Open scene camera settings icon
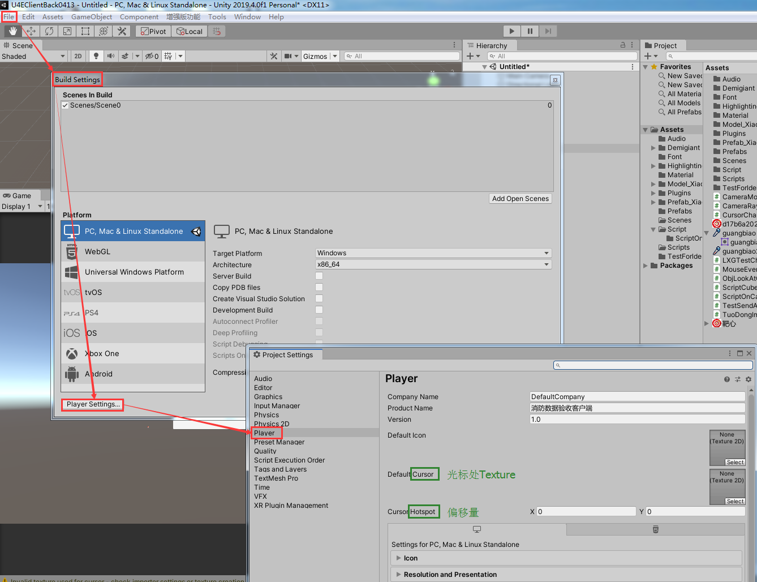The image size is (757, 582). point(289,56)
